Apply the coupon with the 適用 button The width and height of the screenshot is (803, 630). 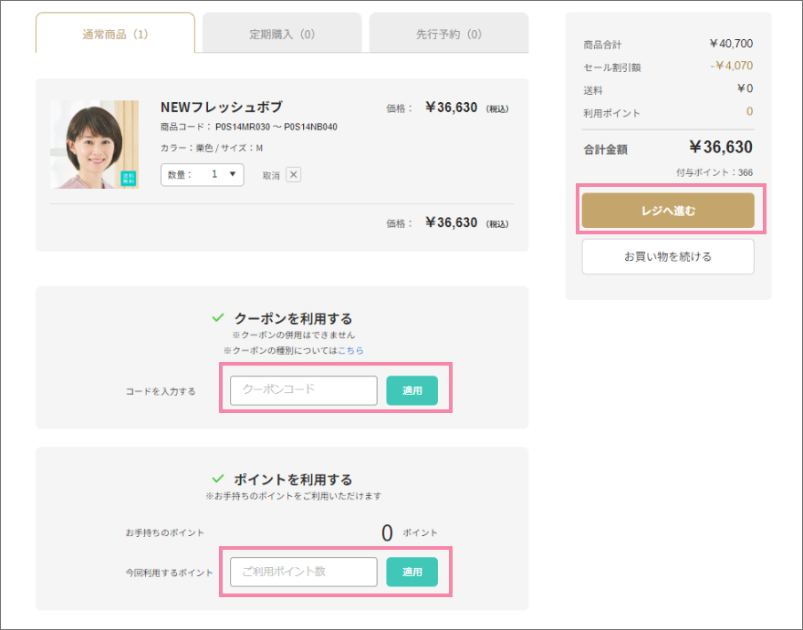(412, 390)
